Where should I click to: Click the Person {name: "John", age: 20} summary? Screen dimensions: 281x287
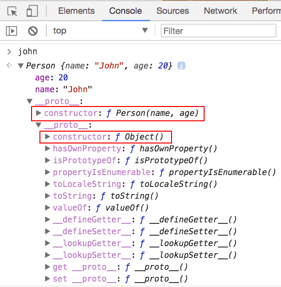99,66
